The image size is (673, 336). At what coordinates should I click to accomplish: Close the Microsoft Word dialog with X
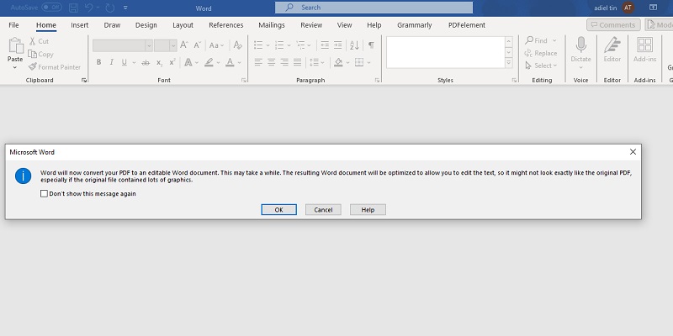(633, 152)
